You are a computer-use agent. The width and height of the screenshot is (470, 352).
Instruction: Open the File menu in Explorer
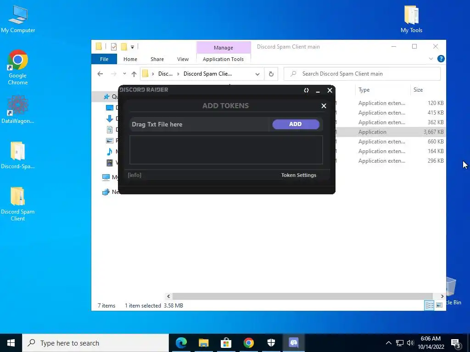[104, 59]
